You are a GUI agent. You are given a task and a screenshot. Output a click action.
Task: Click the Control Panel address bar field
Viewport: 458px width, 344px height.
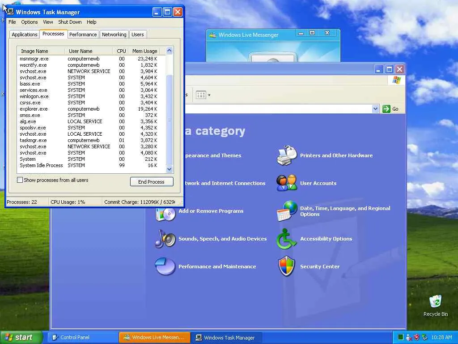(278, 109)
